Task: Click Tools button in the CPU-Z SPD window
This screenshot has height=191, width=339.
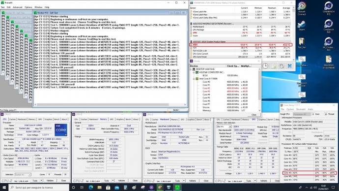Action: point(249,180)
